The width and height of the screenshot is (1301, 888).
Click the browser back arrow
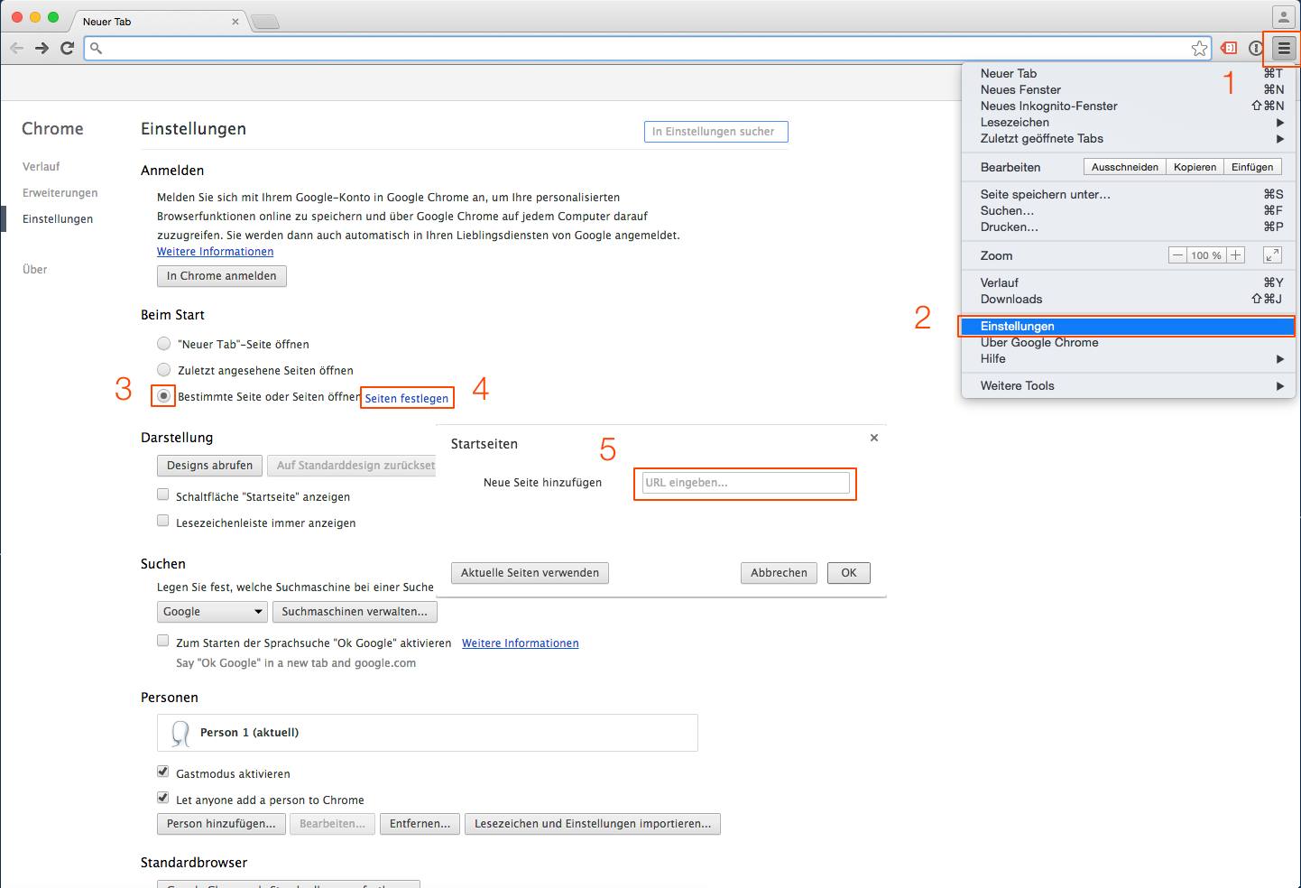click(x=16, y=48)
